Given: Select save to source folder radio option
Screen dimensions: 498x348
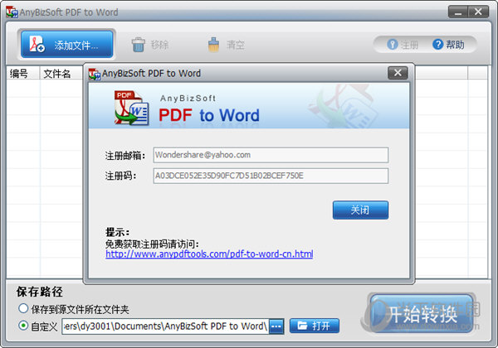Looking at the screenshot, I should (23, 308).
